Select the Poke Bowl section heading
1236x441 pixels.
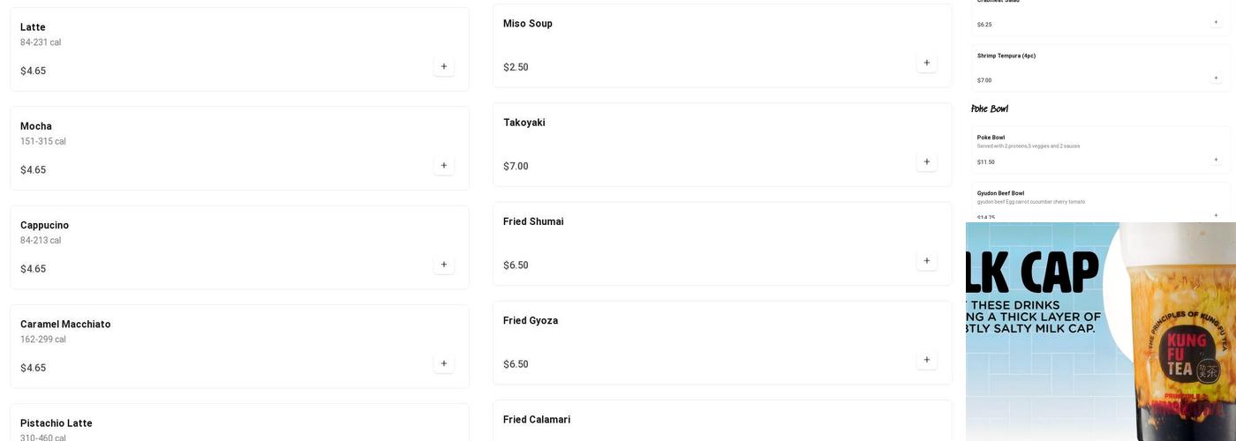[990, 109]
